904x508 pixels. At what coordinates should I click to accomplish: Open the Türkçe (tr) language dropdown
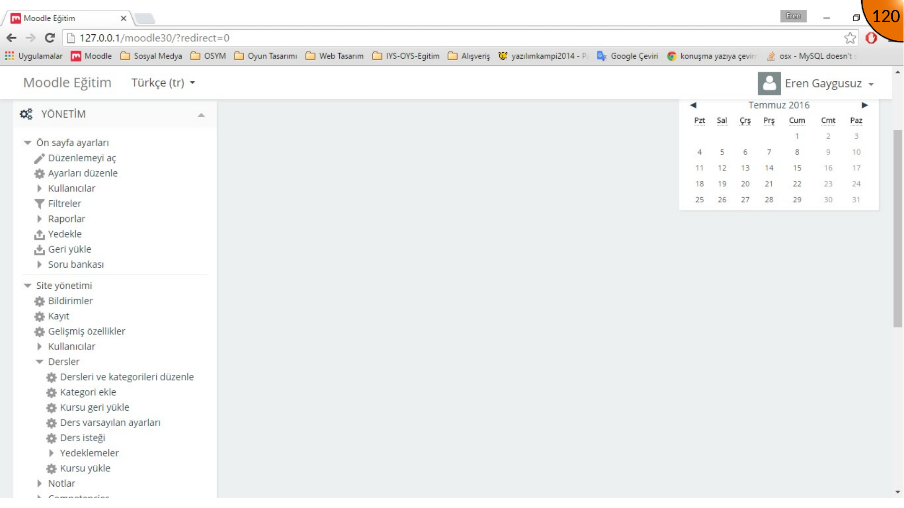(163, 83)
